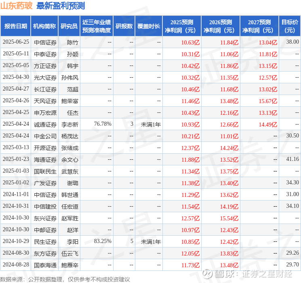Select date cell 2025-05-11
This screenshot has height=283, width=301.
coord(16,54)
